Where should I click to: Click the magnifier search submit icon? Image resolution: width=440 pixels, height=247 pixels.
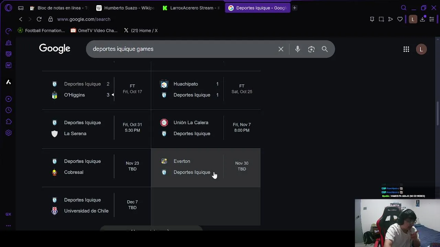[x=325, y=49]
